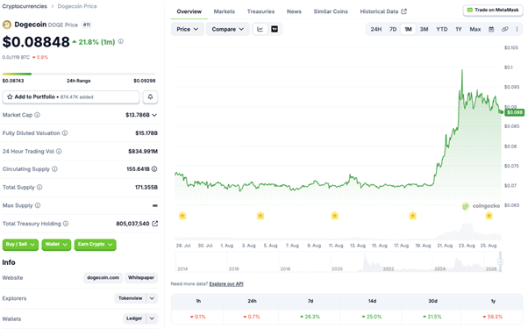Screen dimensions: 528x329
Task: Copy chart link icon
Action: (505, 29)
